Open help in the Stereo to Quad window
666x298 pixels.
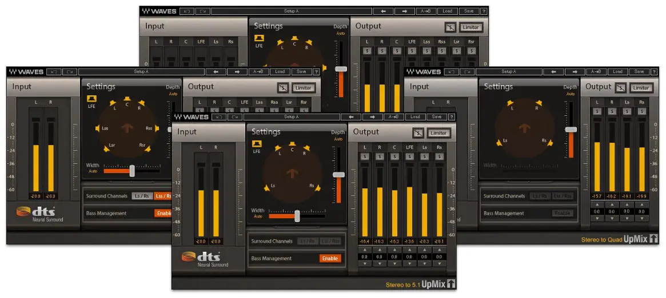pos(655,71)
